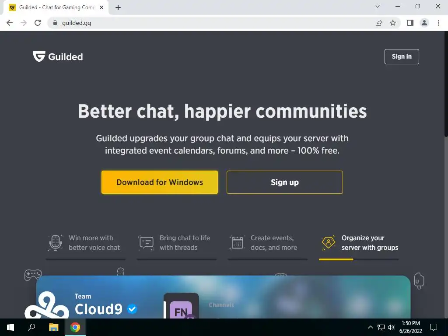Select the calendar events icon
The image size is (448, 336).
(x=237, y=242)
